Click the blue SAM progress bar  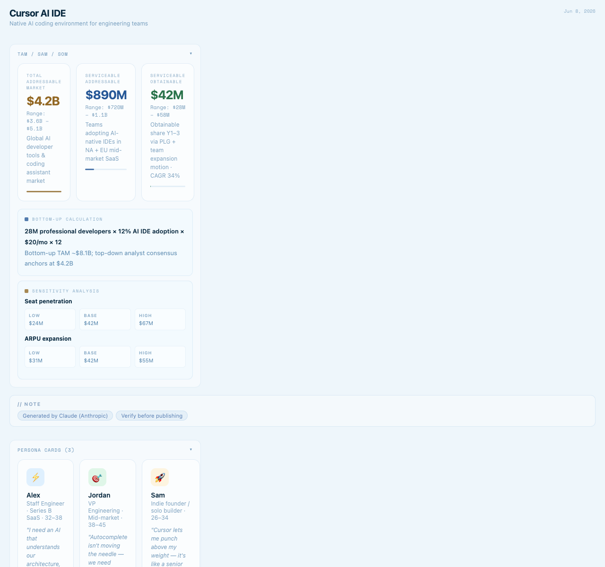point(106,169)
